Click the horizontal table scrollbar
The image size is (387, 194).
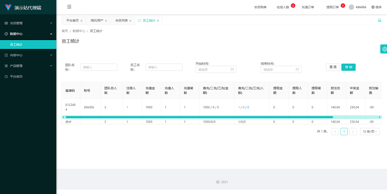pos(199,117)
